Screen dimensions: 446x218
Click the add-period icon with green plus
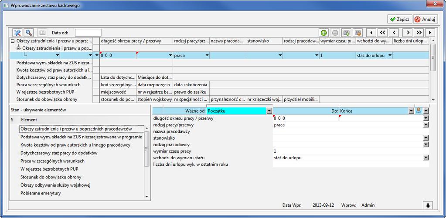(347, 33)
